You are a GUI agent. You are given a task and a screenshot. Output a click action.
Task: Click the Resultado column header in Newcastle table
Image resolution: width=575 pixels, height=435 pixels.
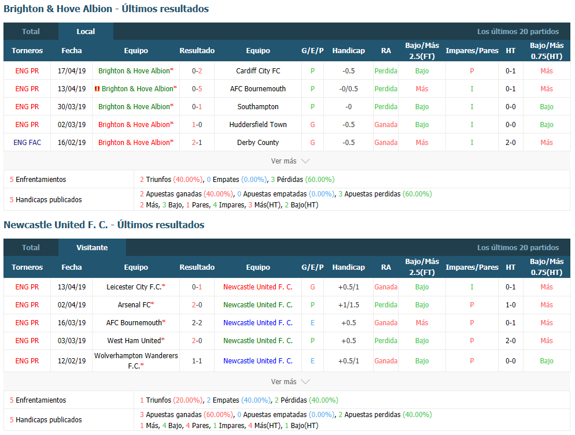pyautogui.click(x=197, y=267)
